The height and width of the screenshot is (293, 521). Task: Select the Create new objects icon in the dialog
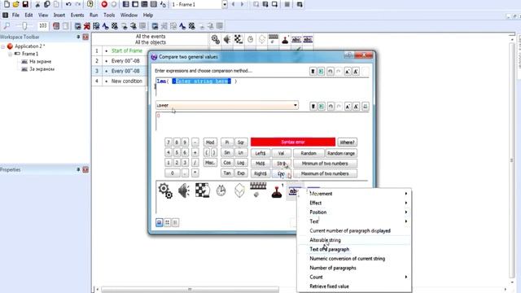coord(239,190)
